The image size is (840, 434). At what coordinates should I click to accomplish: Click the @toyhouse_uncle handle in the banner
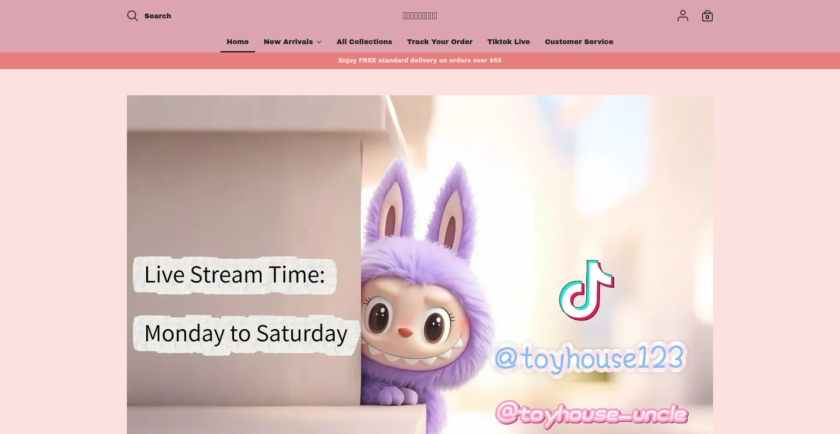click(x=591, y=413)
